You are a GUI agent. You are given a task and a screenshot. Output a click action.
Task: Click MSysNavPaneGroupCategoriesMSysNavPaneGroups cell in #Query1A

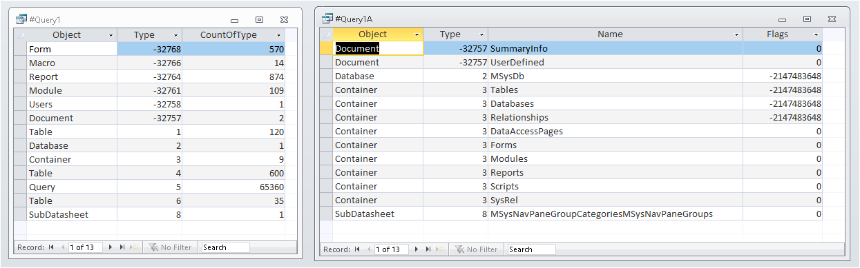(x=615, y=214)
